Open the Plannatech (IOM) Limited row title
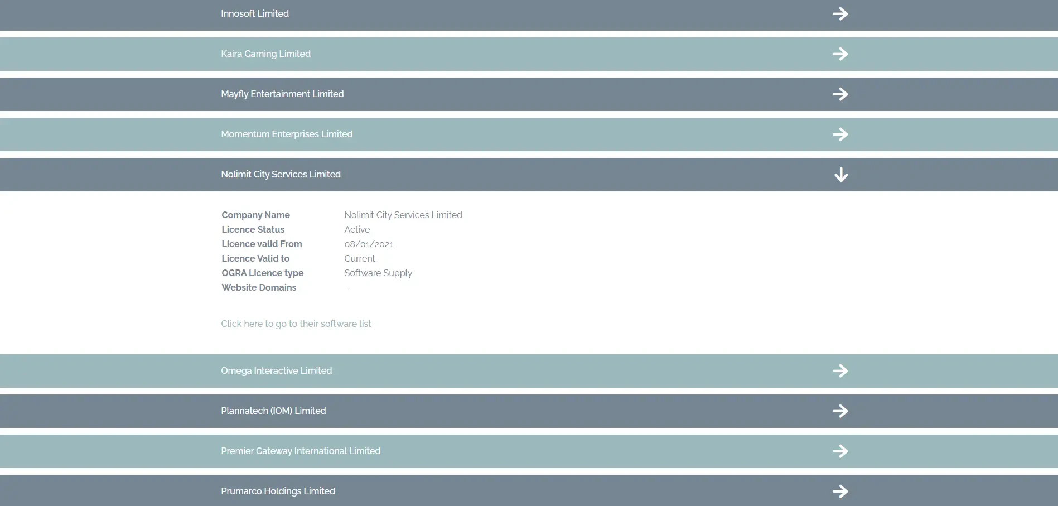 coord(273,411)
